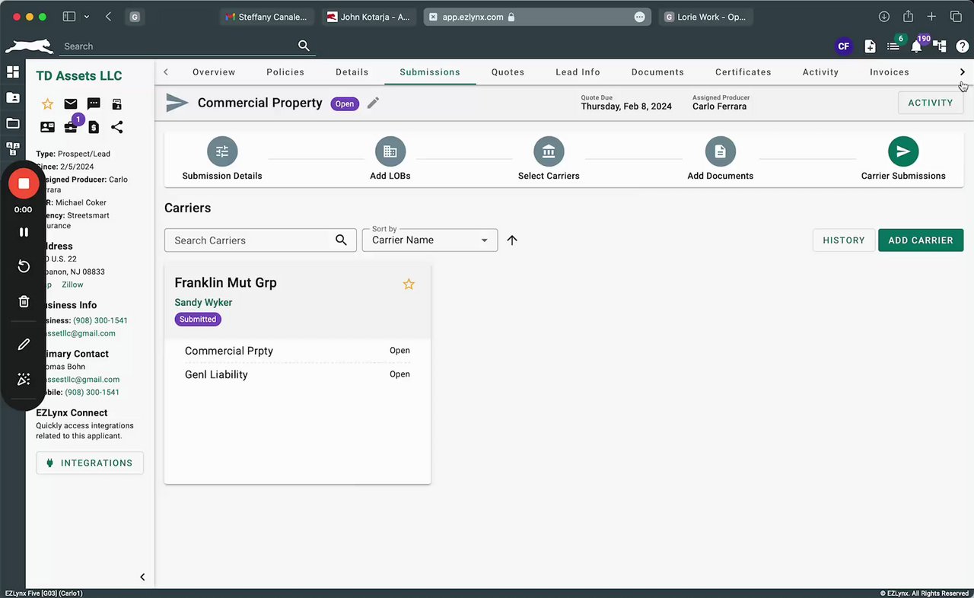This screenshot has height=598, width=974.
Task: Pause the screen recording
Action: (x=24, y=232)
